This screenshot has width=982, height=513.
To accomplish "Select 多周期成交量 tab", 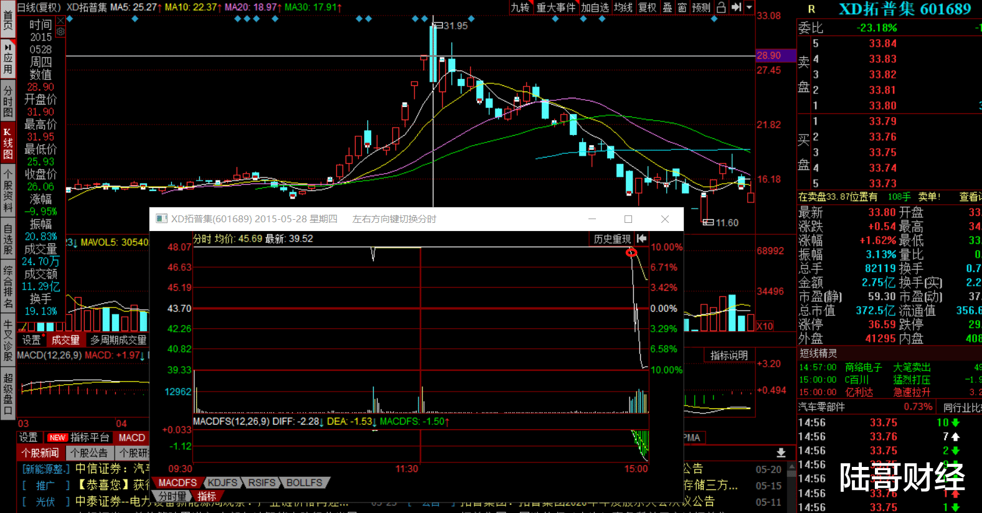I will coord(118,340).
